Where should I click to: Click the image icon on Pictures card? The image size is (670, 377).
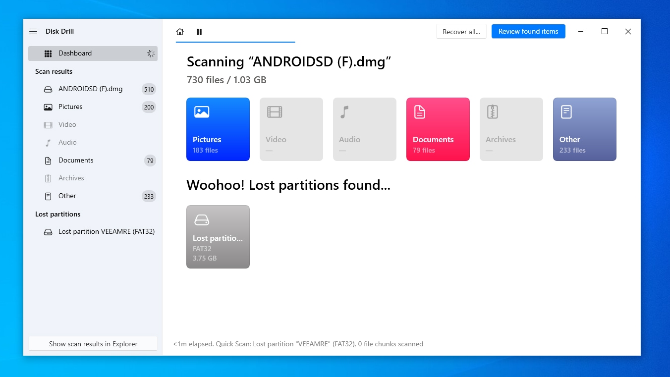[202, 112]
